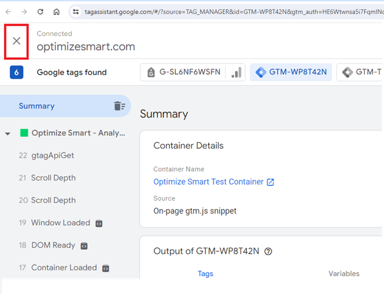The height and width of the screenshot is (294, 384).
Task: Click the analytics bar chart icon on G-SL6NF6WSFN
Action: coord(236,72)
